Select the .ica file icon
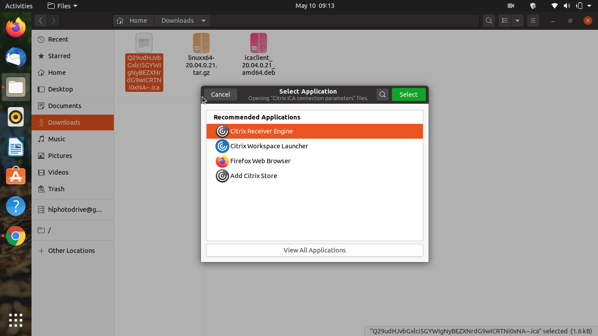This screenshot has width=598, height=336. pos(144,43)
